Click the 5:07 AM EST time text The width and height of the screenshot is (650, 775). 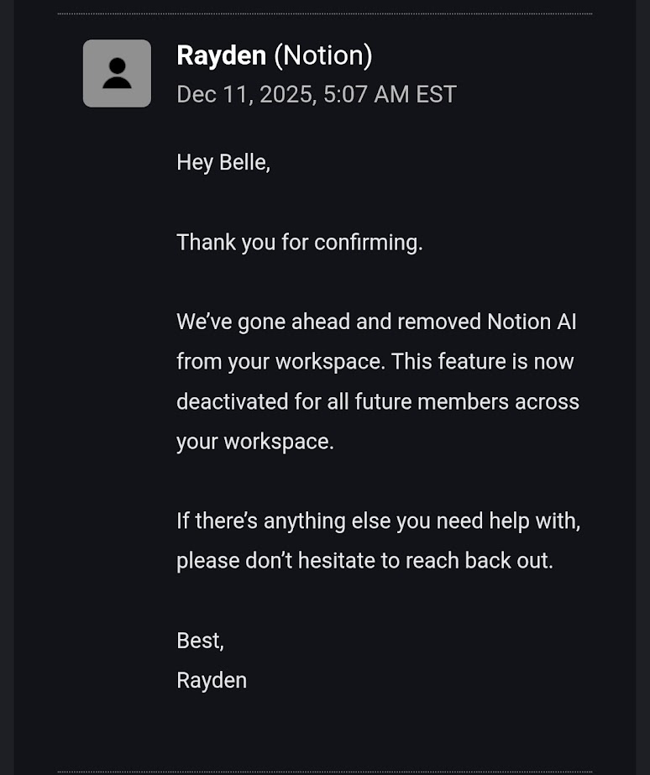pos(390,94)
